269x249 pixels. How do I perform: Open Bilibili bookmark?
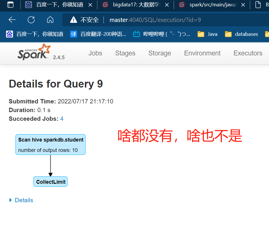click(162, 34)
